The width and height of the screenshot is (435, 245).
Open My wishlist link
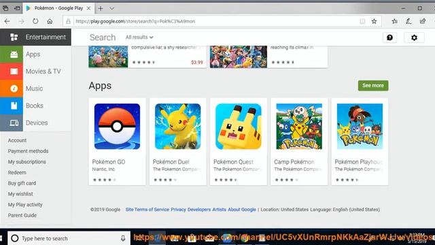tap(20, 194)
